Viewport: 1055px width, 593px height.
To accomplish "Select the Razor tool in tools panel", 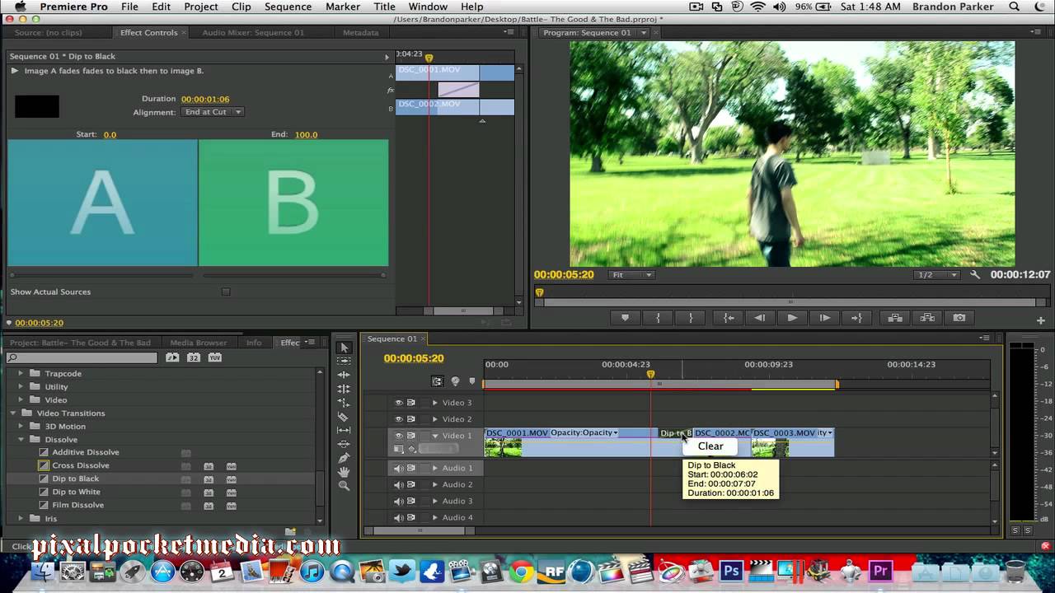I will pyautogui.click(x=344, y=417).
